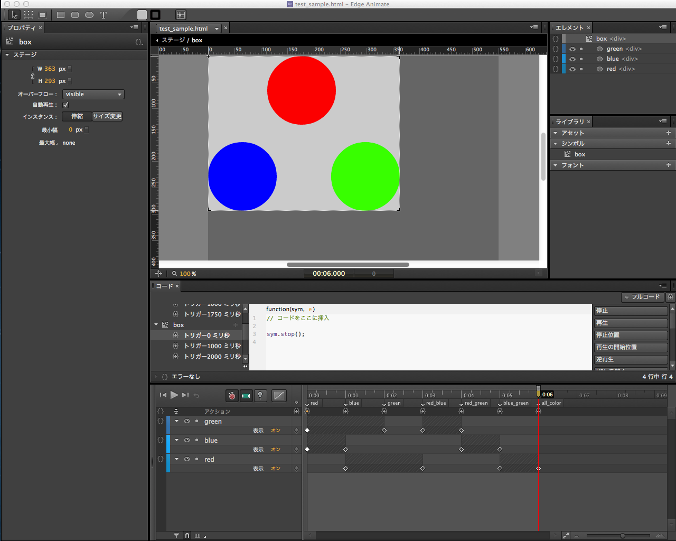Select the Rectangle tool

(61, 15)
